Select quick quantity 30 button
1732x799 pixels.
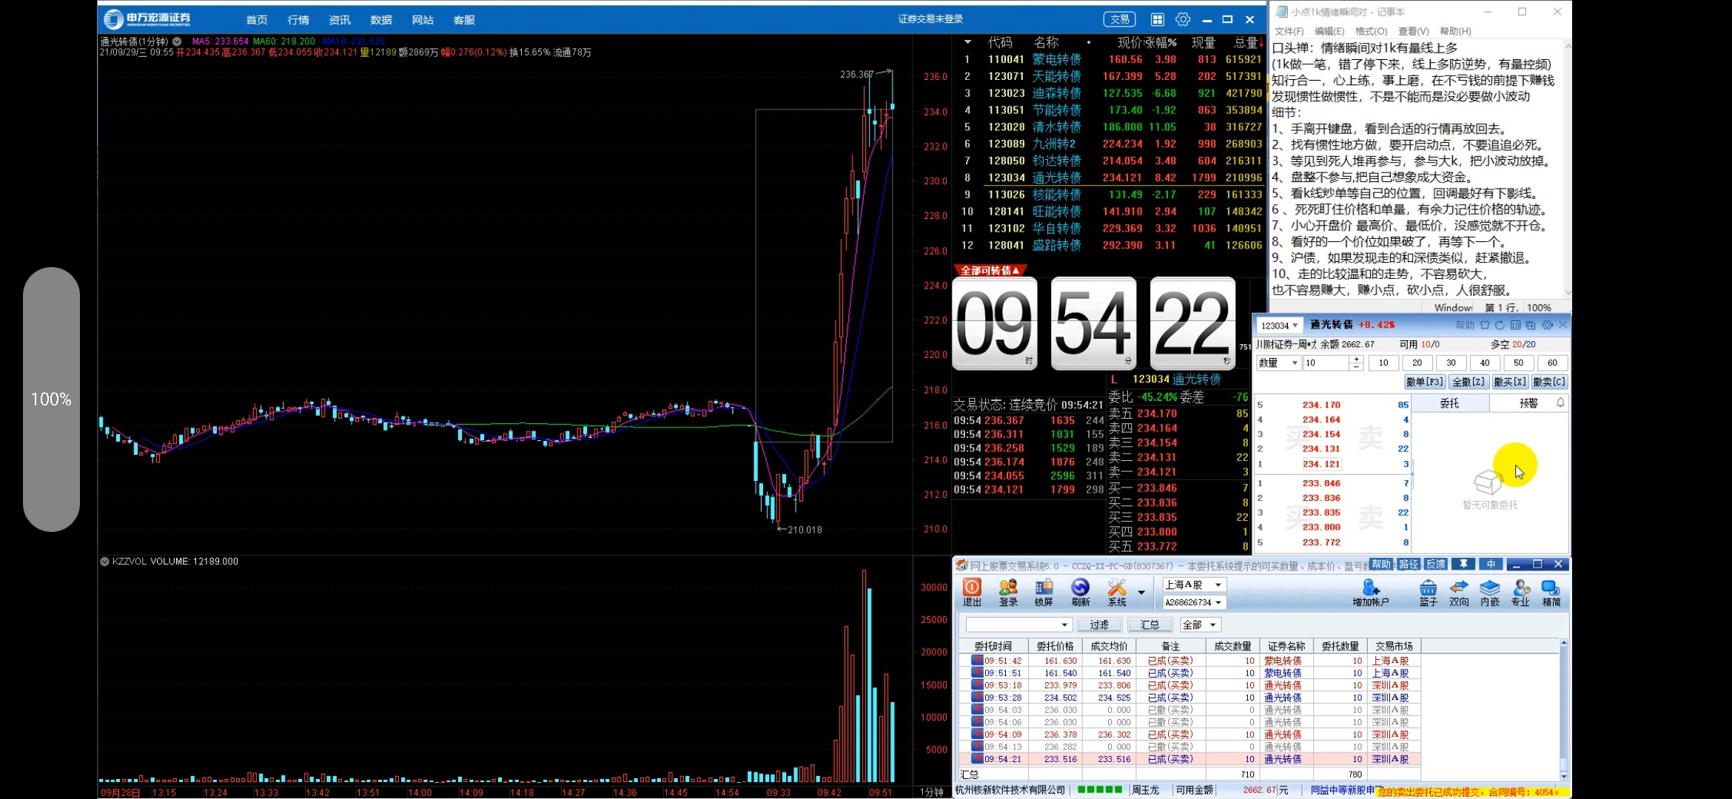[x=1451, y=363]
